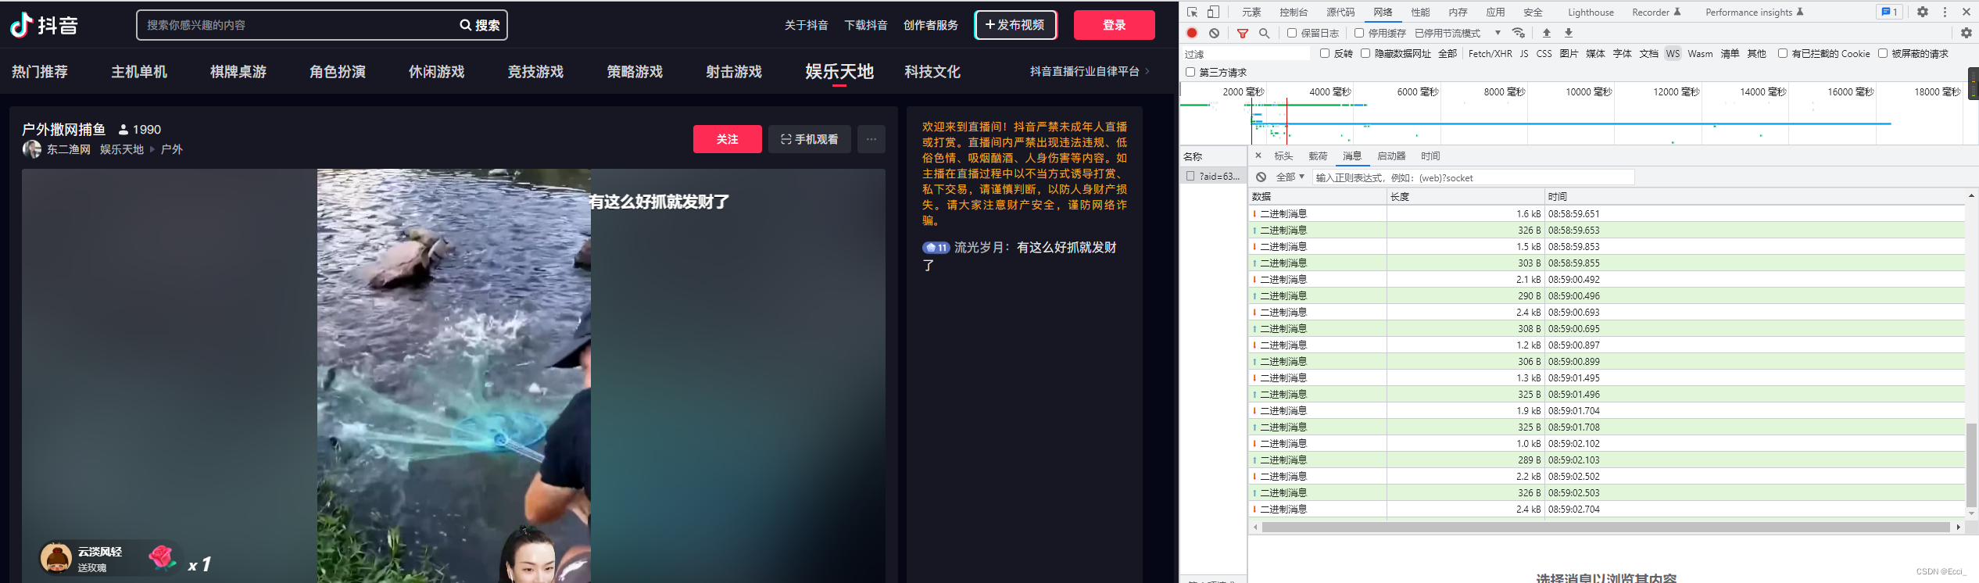The height and width of the screenshot is (583, 1979).
Task: Select the WS filter type
Action: point(1673,53)
